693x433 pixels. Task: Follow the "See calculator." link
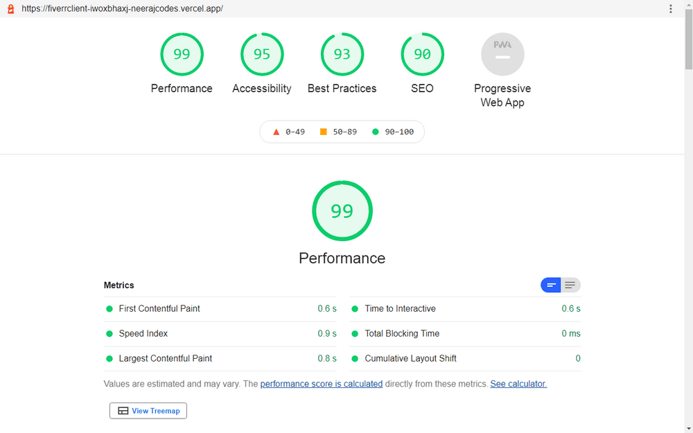coord(518,384)
